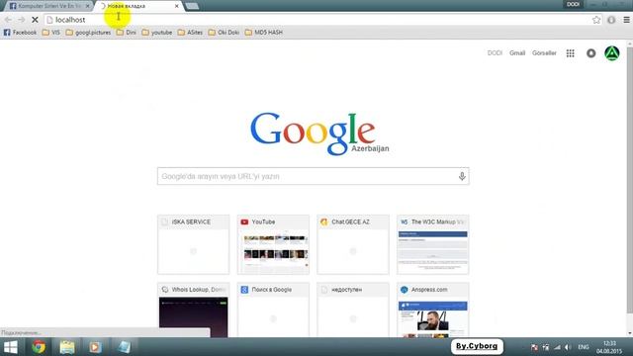The image size is (633, 356).
Task: Open the Dini bookmarks folder
Action: (127, 33)
